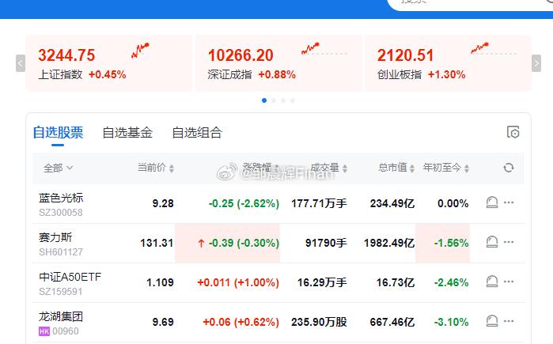Viewport: 553px width, 344px height.
Task: Open 上证指数 mini trend chart
Action: point(140,51)
